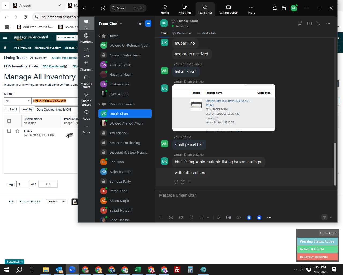Select All in Team Chat sidebar
The height and width of the screenshot is (275, 343).
(86, 24)
